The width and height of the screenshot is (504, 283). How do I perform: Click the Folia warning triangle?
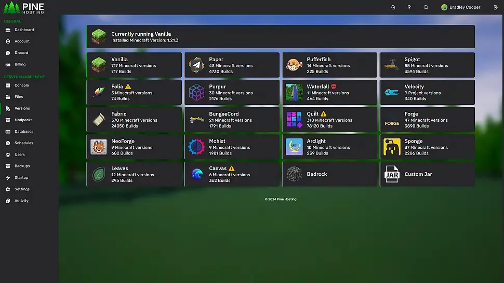tap(128, 87)
